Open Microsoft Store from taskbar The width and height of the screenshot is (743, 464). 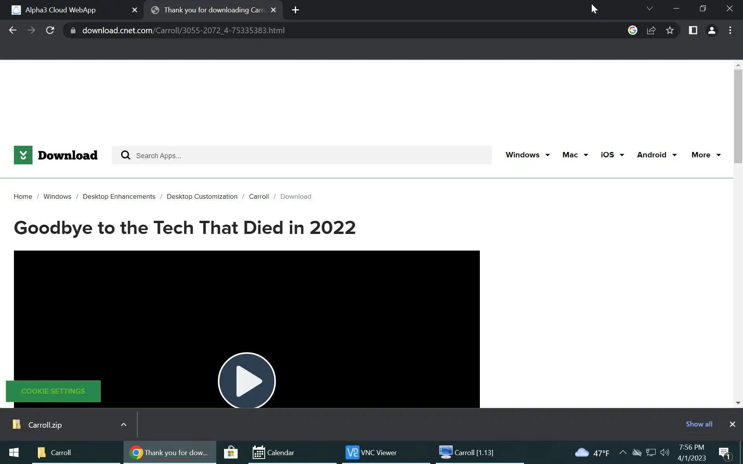click(231, 452)
